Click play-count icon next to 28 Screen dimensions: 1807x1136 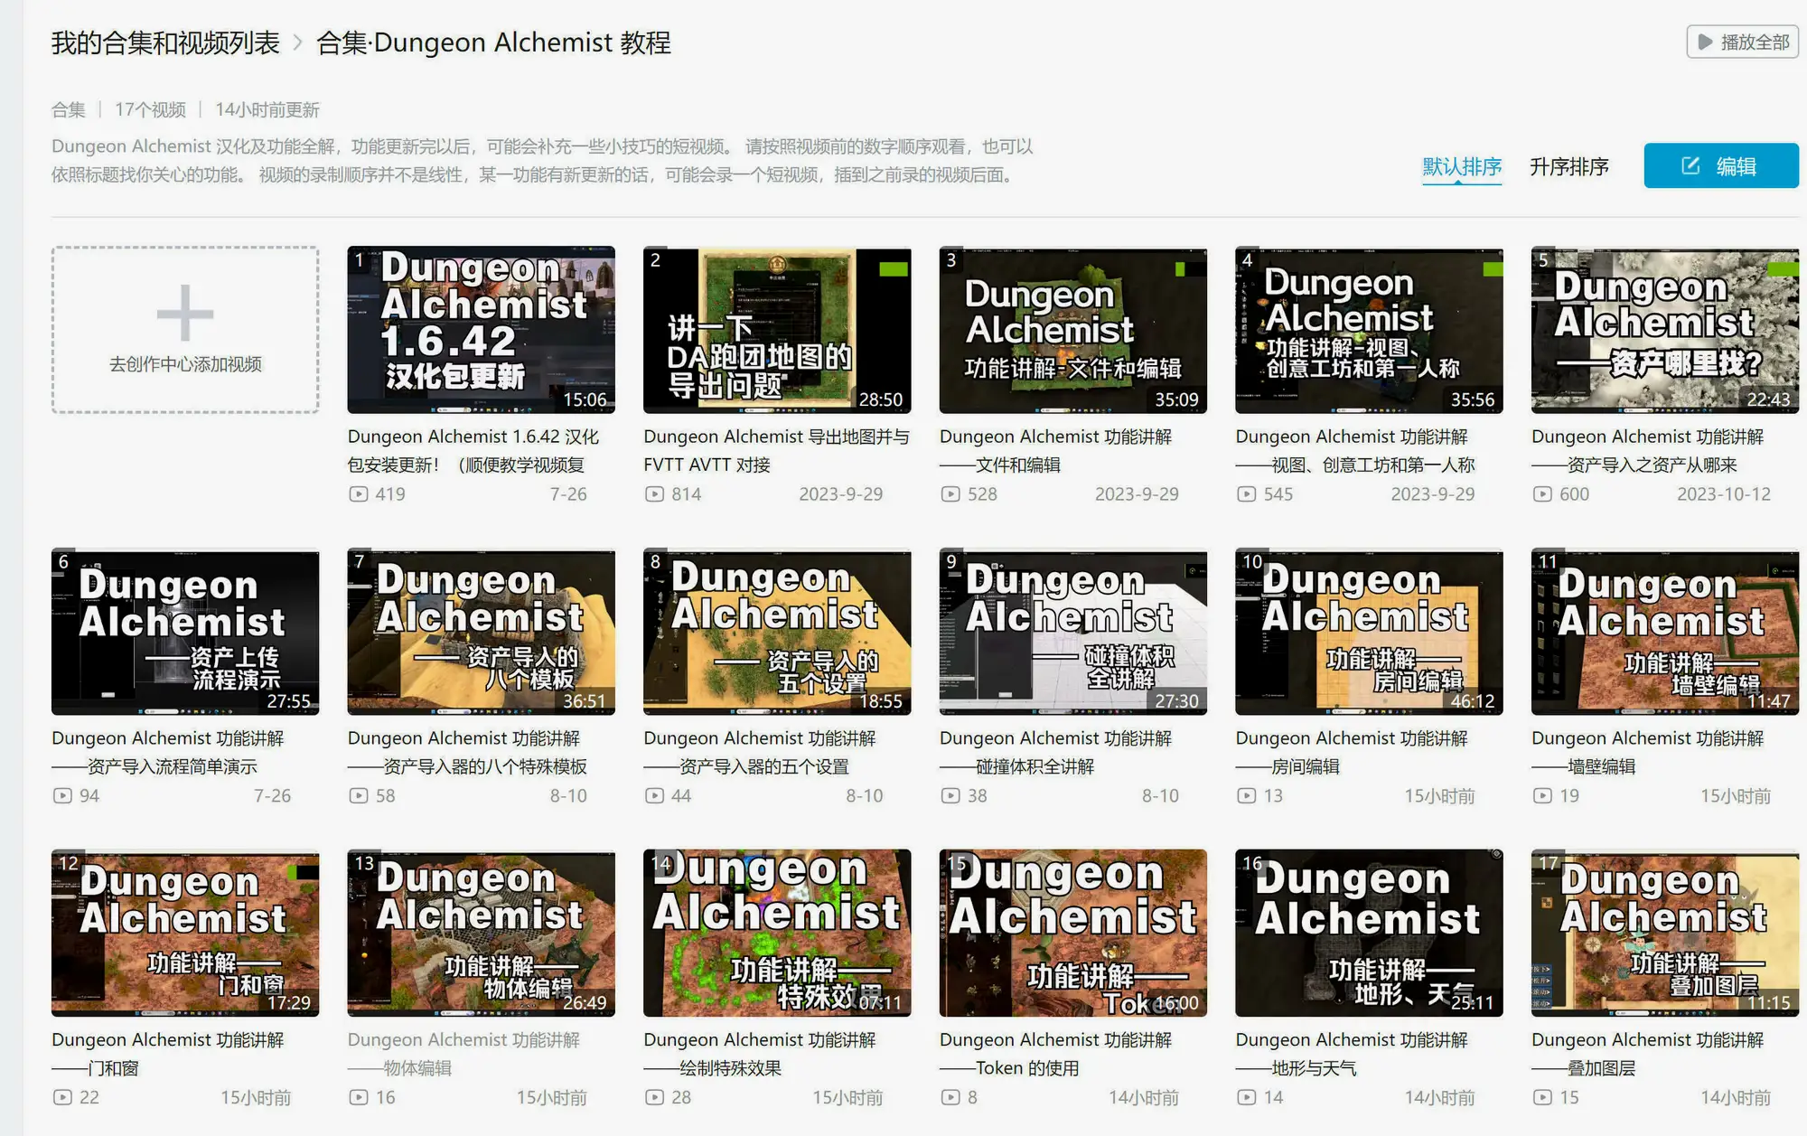point(654,1097)
